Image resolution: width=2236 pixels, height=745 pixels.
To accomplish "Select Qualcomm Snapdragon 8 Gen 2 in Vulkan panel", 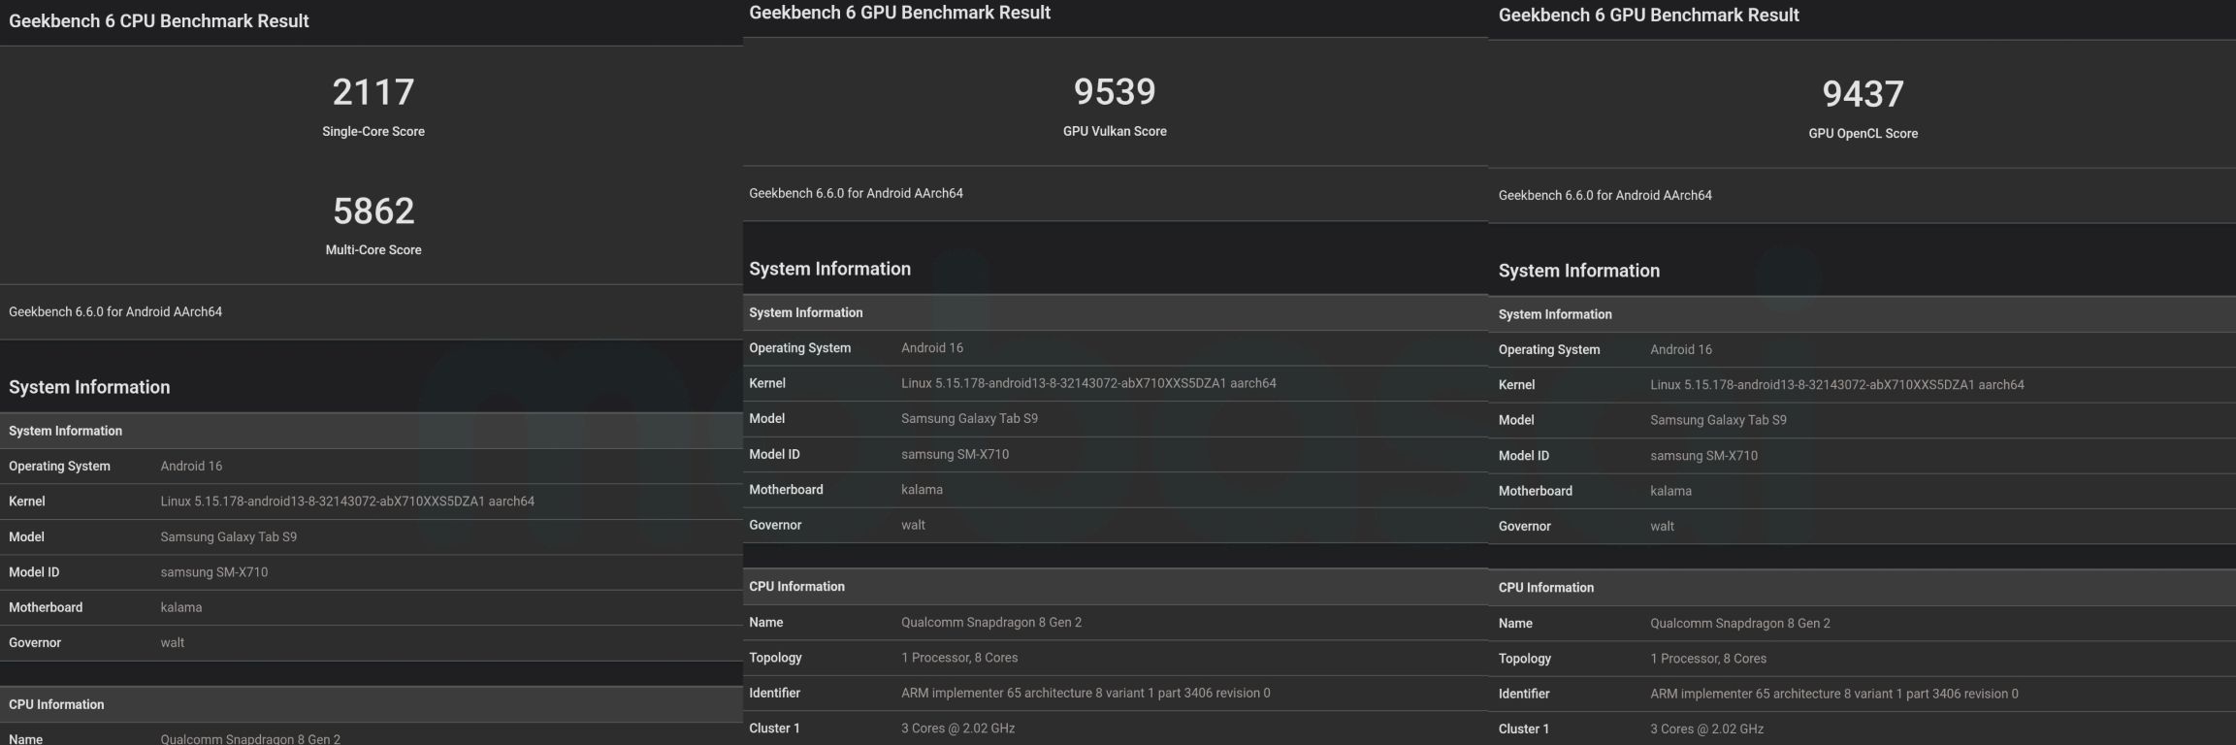I will (x=991, y=623).
